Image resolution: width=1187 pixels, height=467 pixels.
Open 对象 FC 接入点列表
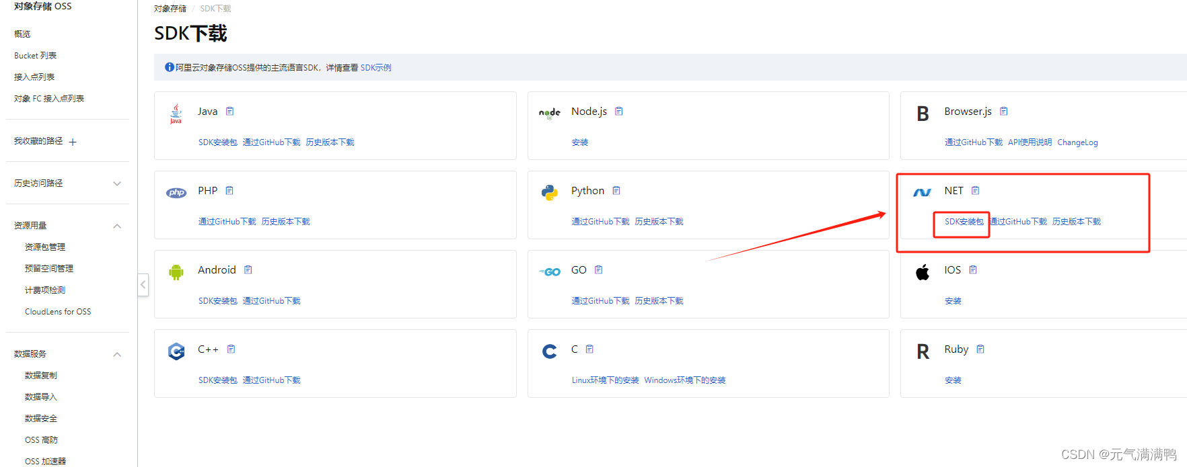click(x=49, y=99)
